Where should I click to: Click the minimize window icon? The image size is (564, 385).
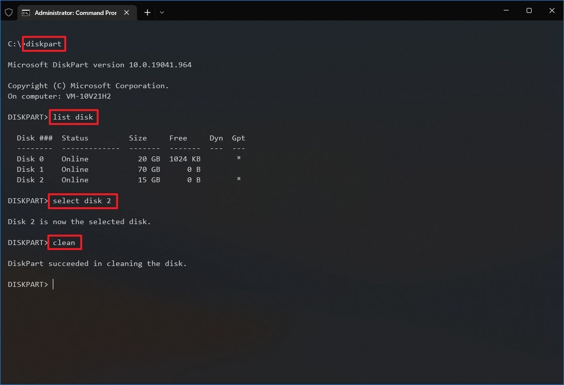(506, 10)
